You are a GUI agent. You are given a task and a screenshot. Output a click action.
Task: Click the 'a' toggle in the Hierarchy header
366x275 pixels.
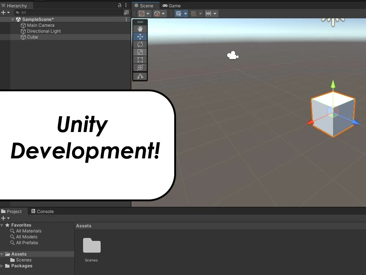[x=119, y=5]
